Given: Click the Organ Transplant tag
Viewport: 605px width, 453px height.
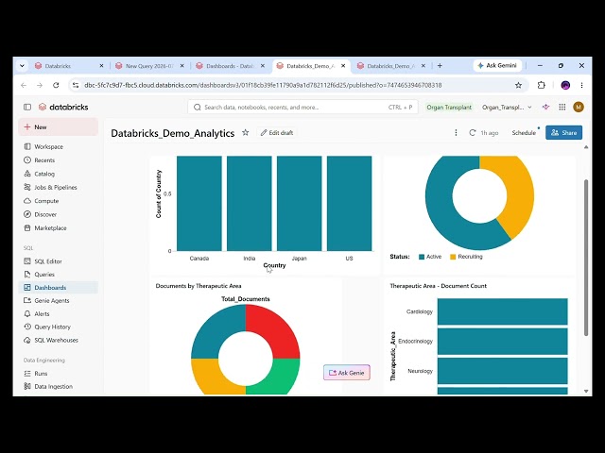Looking at the screenshot, I should coord(449,107).
